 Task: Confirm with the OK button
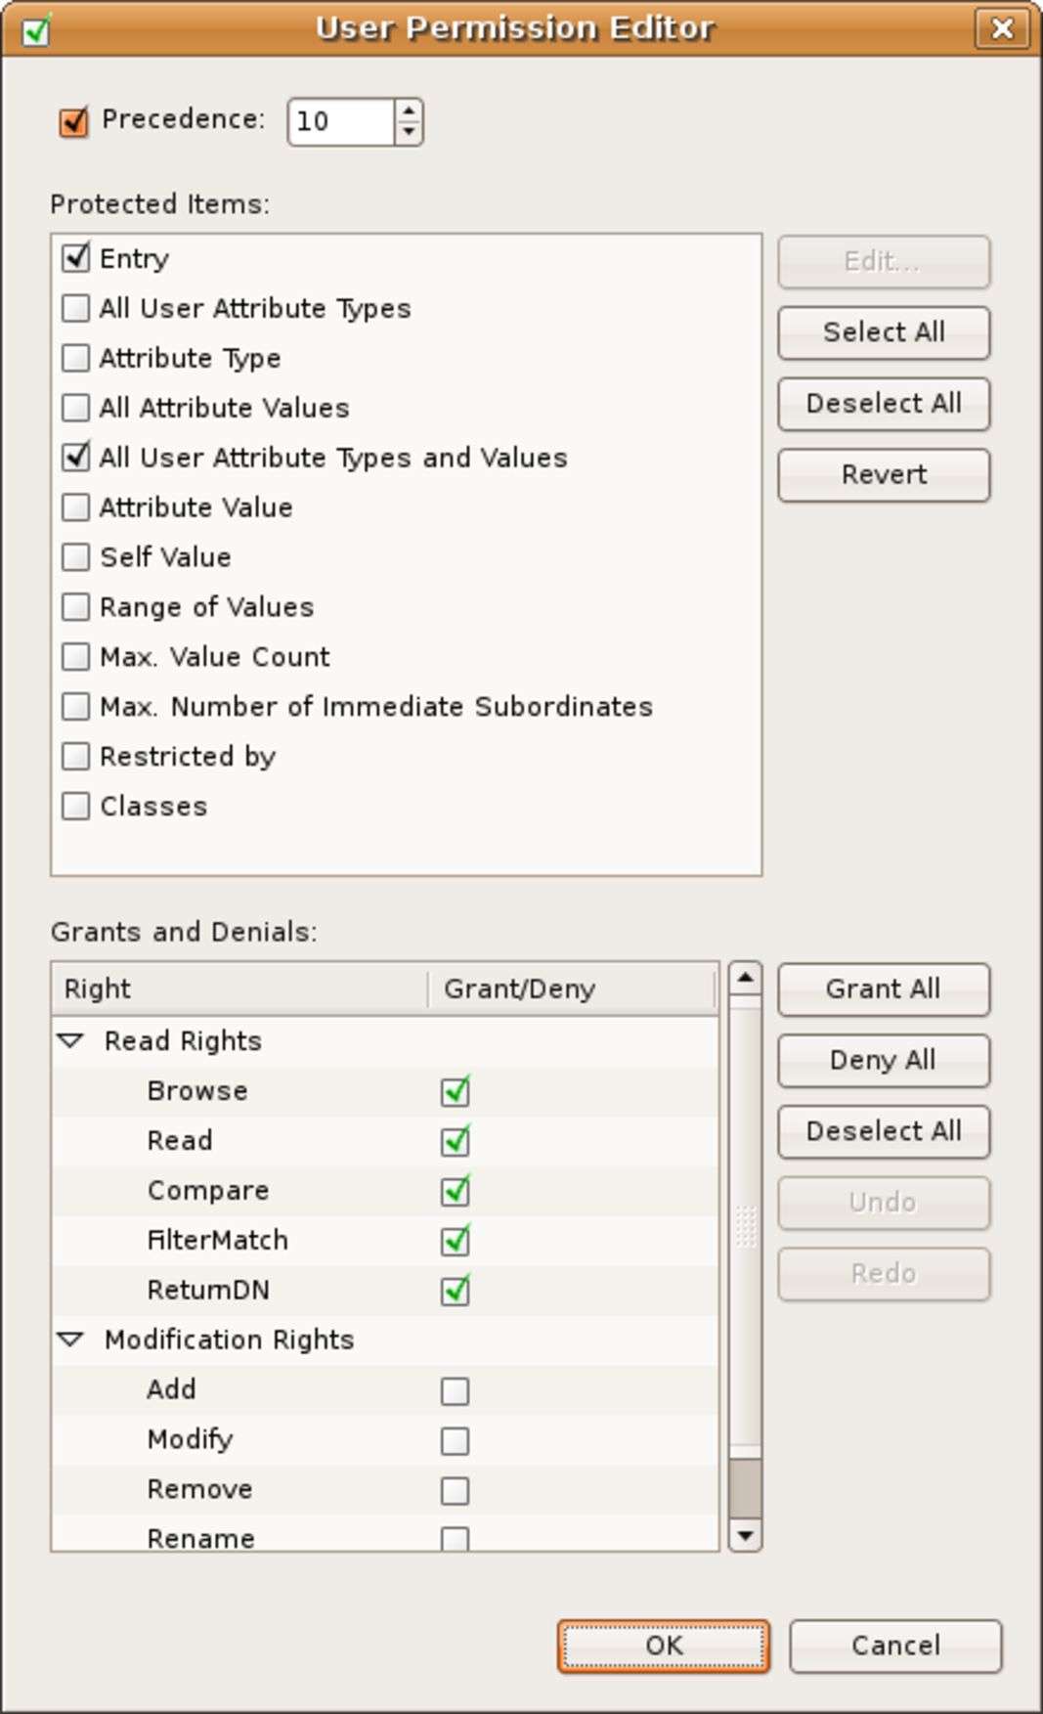[x=664, y=1646]
